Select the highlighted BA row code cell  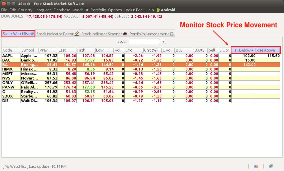click(x=11, y=65)
